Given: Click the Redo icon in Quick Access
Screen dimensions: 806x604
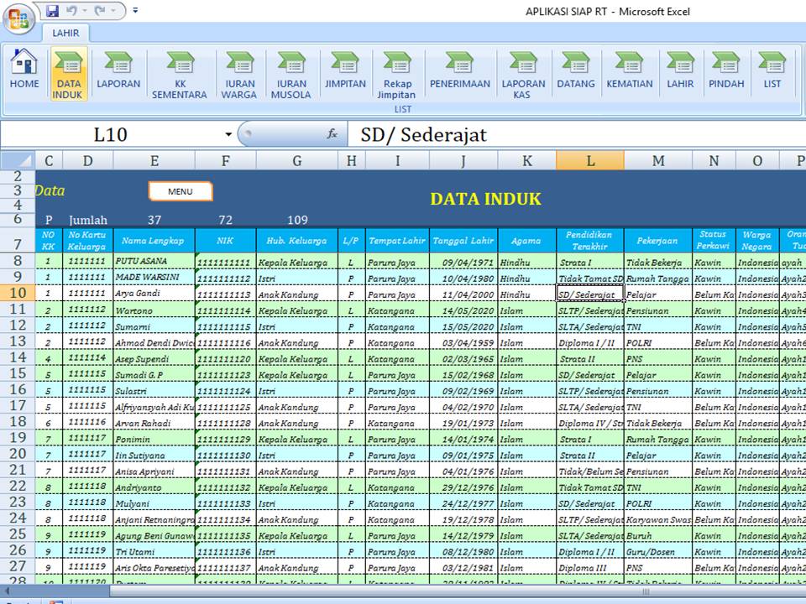Looking at the screenshot, I should pos(100,10).
